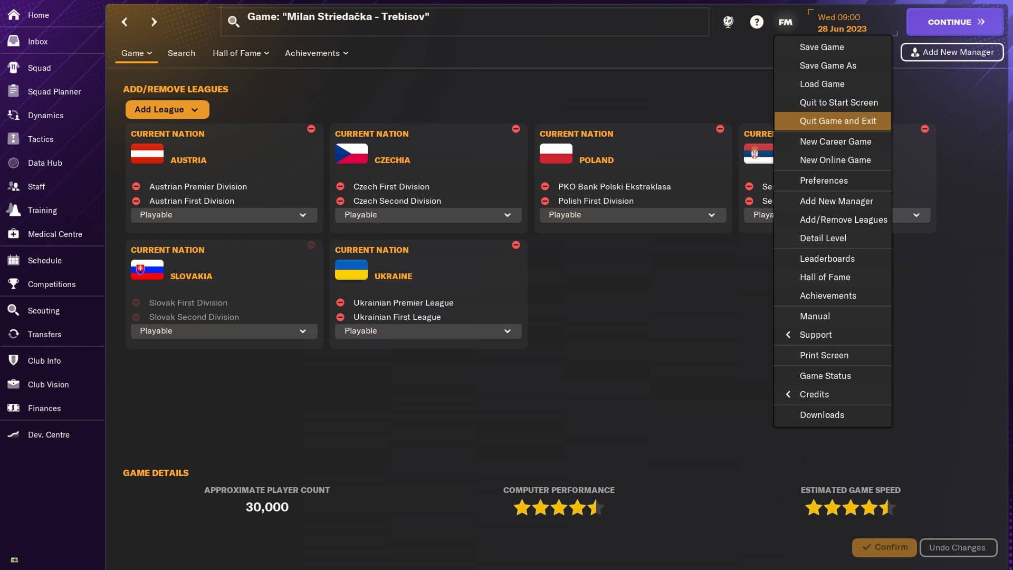Toggle the FM menu icon
1013x570 pixels.
785,22
